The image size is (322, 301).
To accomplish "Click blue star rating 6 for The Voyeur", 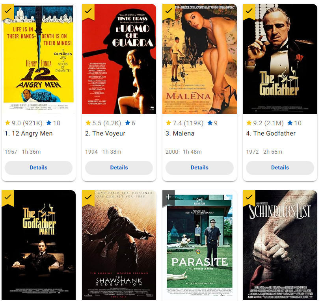I will coord(130,123).
